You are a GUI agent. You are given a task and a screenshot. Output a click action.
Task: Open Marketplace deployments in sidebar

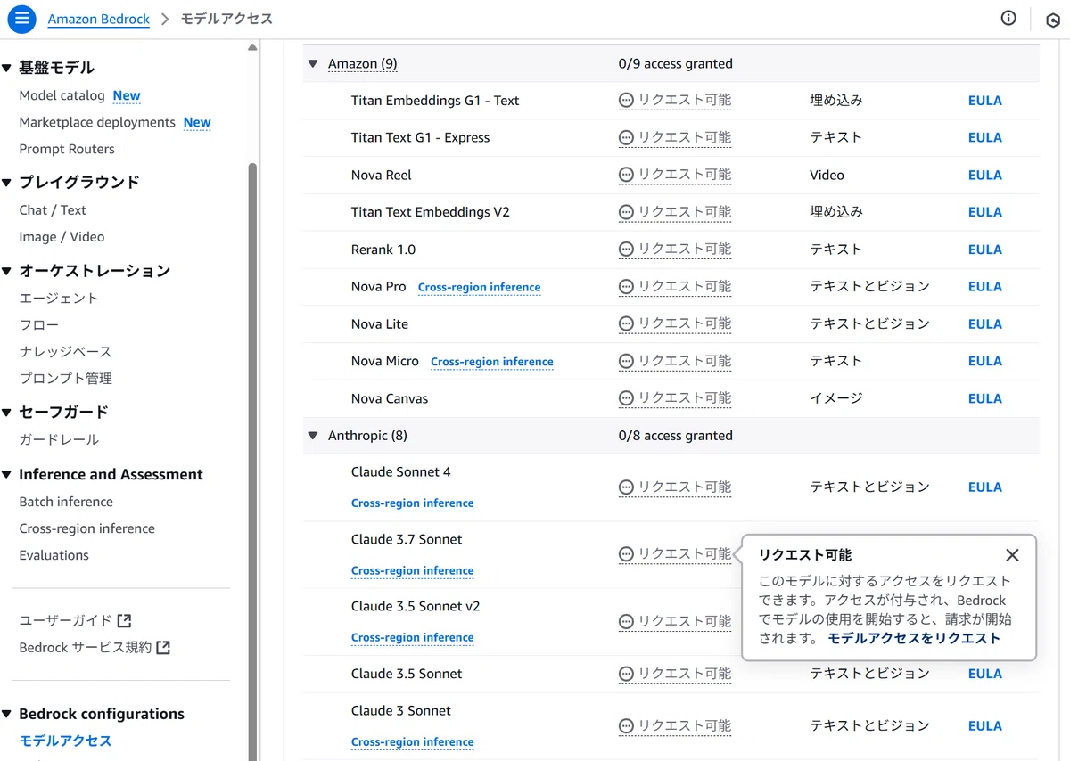(97, 122)
